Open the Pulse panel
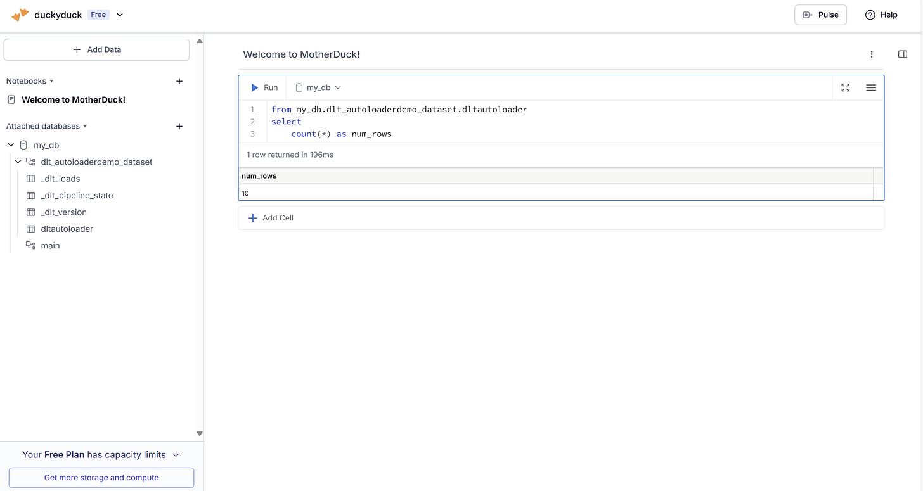The height and width of the screenshot is (491, 923). [820, 14]
